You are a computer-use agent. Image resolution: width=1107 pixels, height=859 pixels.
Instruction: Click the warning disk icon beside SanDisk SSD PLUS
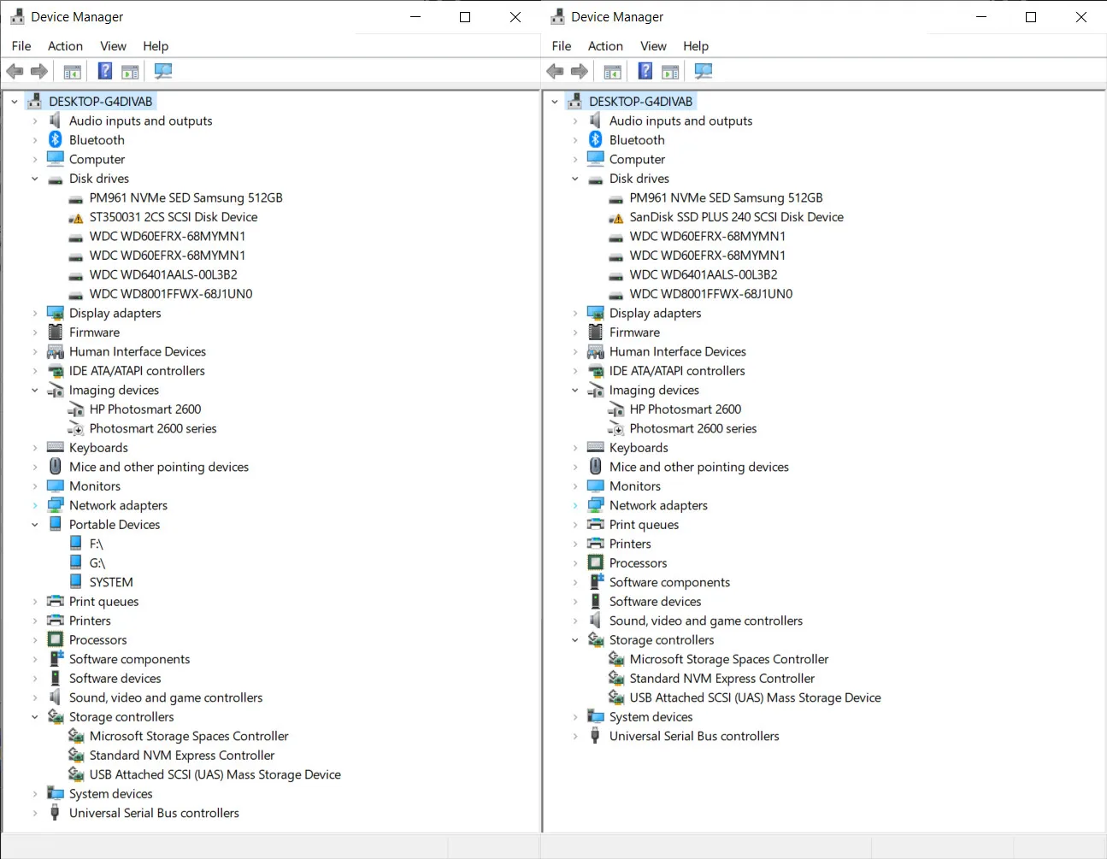pyautogui.click(x=616, y=217)
